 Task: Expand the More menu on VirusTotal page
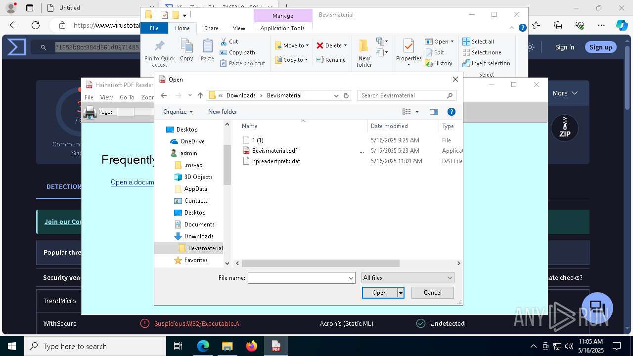[x=565, y=93]
